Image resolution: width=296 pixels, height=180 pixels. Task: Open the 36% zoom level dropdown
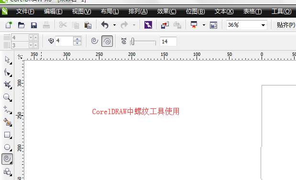(x=263, y=25)
